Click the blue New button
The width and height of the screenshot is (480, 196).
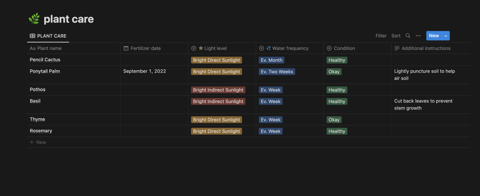[434, 36]
